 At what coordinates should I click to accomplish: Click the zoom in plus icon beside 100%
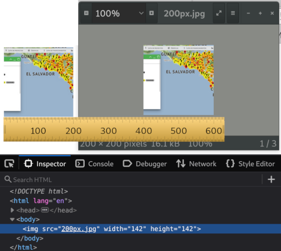[x=151, y=13]
